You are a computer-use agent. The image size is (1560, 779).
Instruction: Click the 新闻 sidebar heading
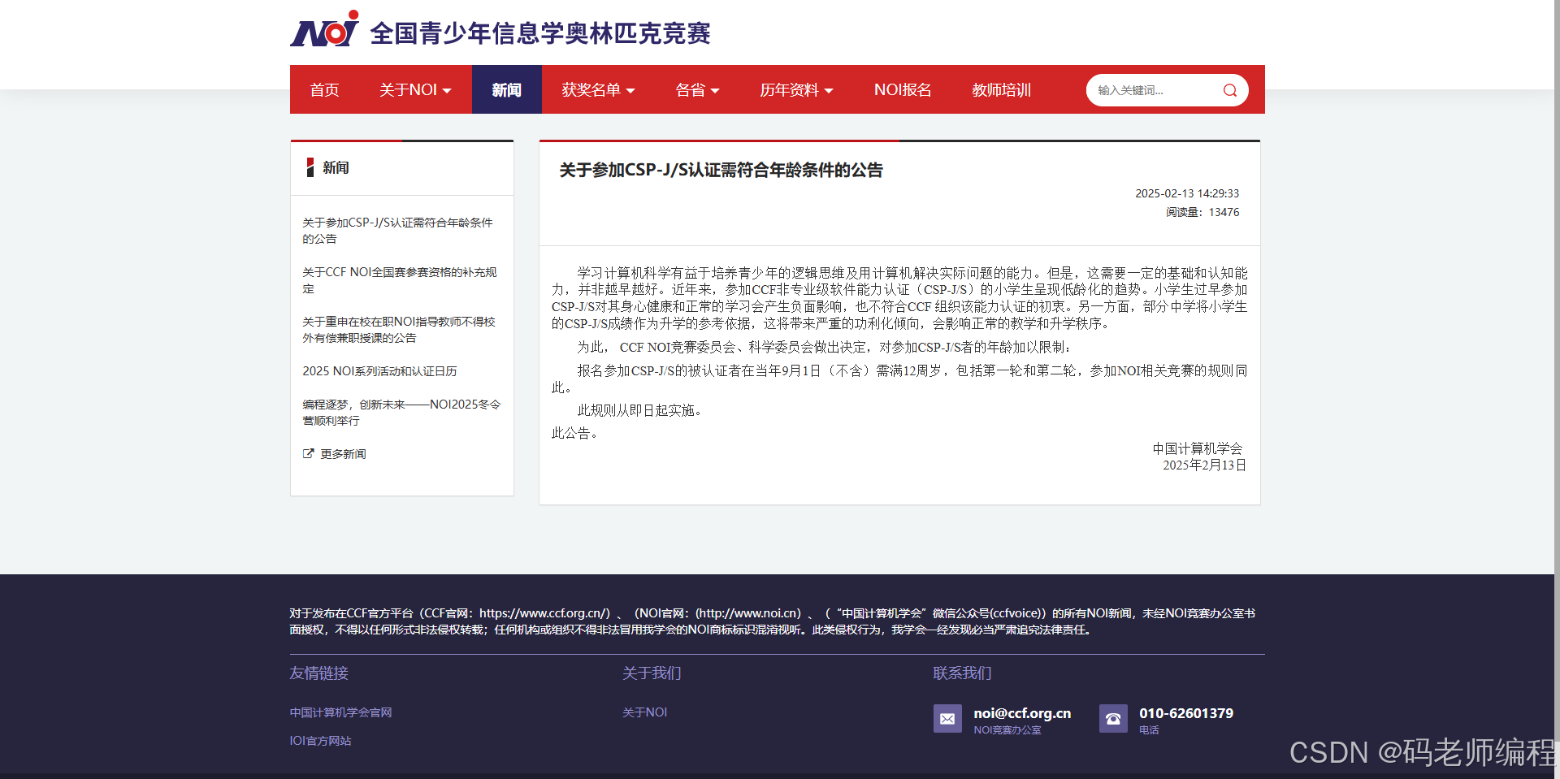[336, 167]
